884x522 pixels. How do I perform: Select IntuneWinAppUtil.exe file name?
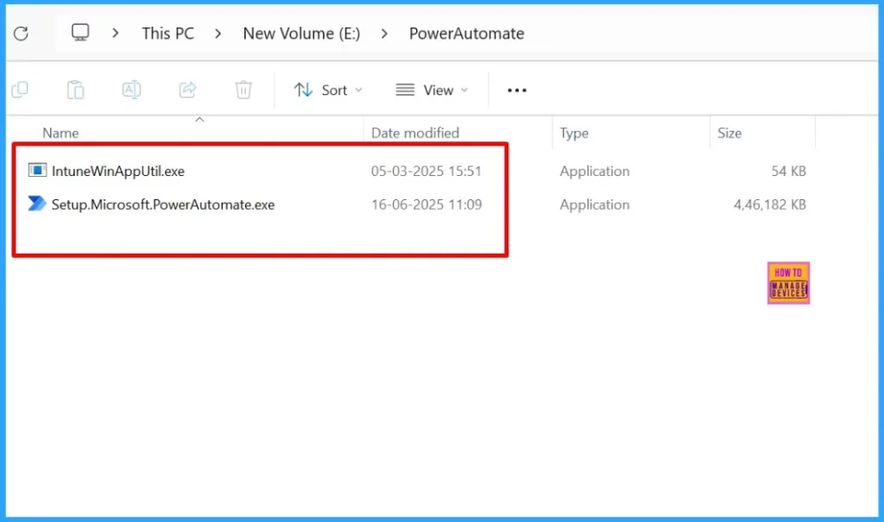tap(117, 171)
